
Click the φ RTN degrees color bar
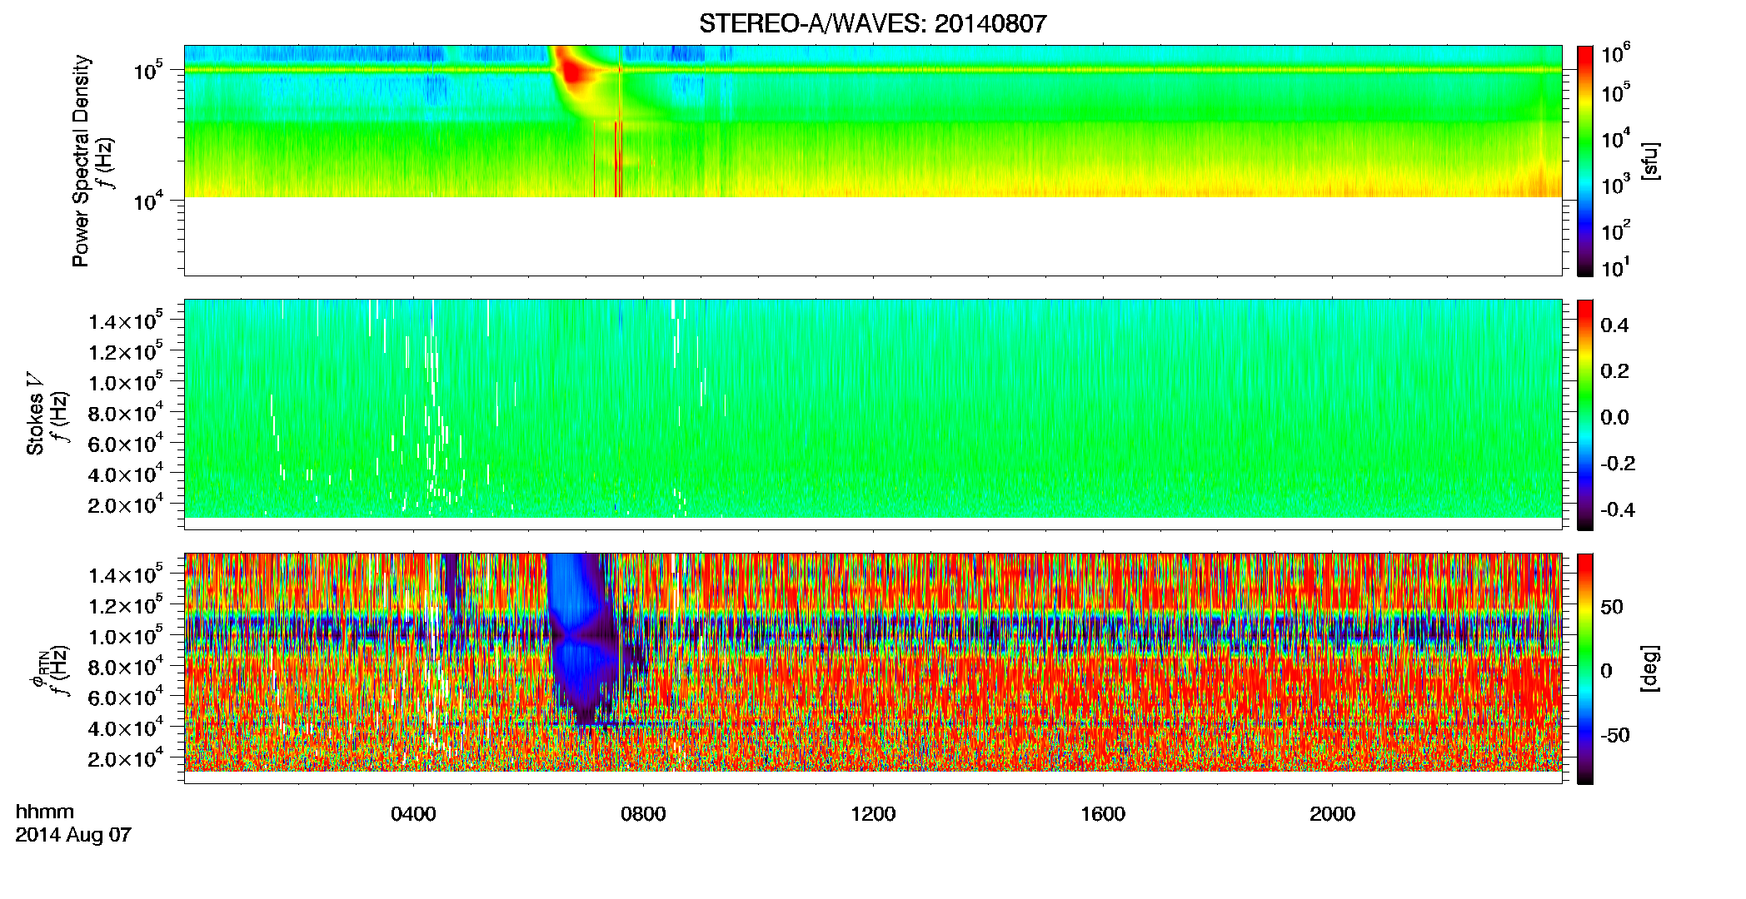[1585, 668]
